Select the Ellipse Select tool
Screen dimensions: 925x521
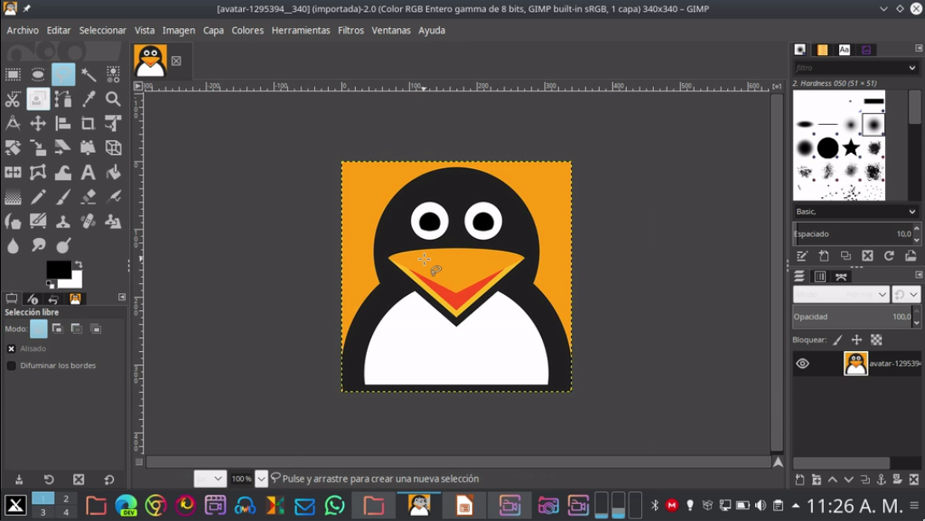(x=37, y=74)
